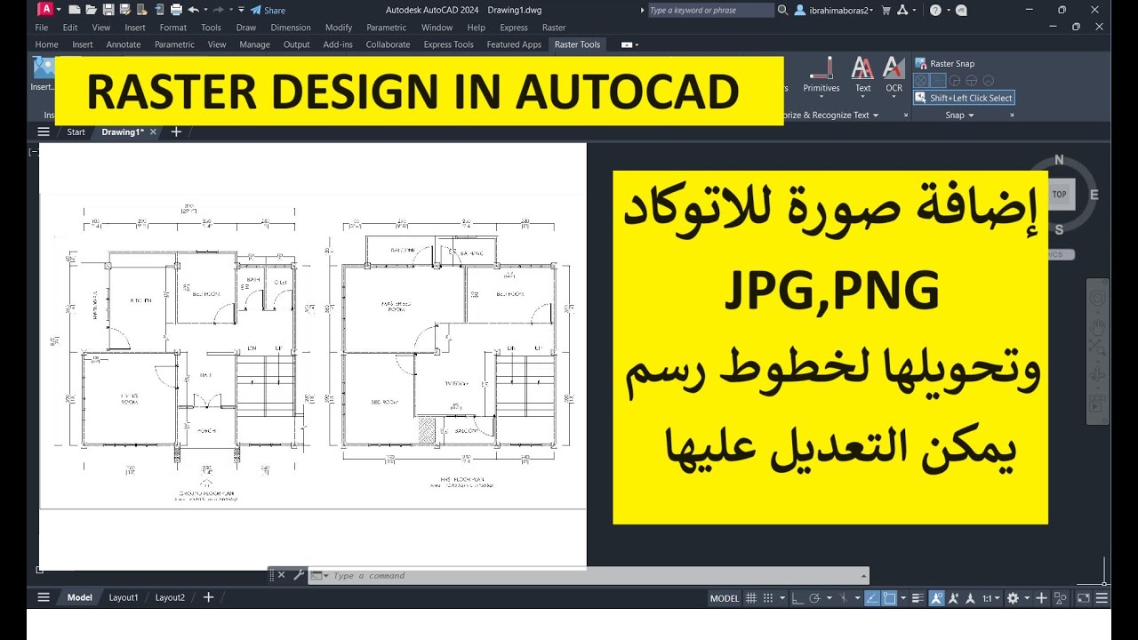This screenshot has width=1138, height=640.
Task: Click the Share button
Action: 267,10
